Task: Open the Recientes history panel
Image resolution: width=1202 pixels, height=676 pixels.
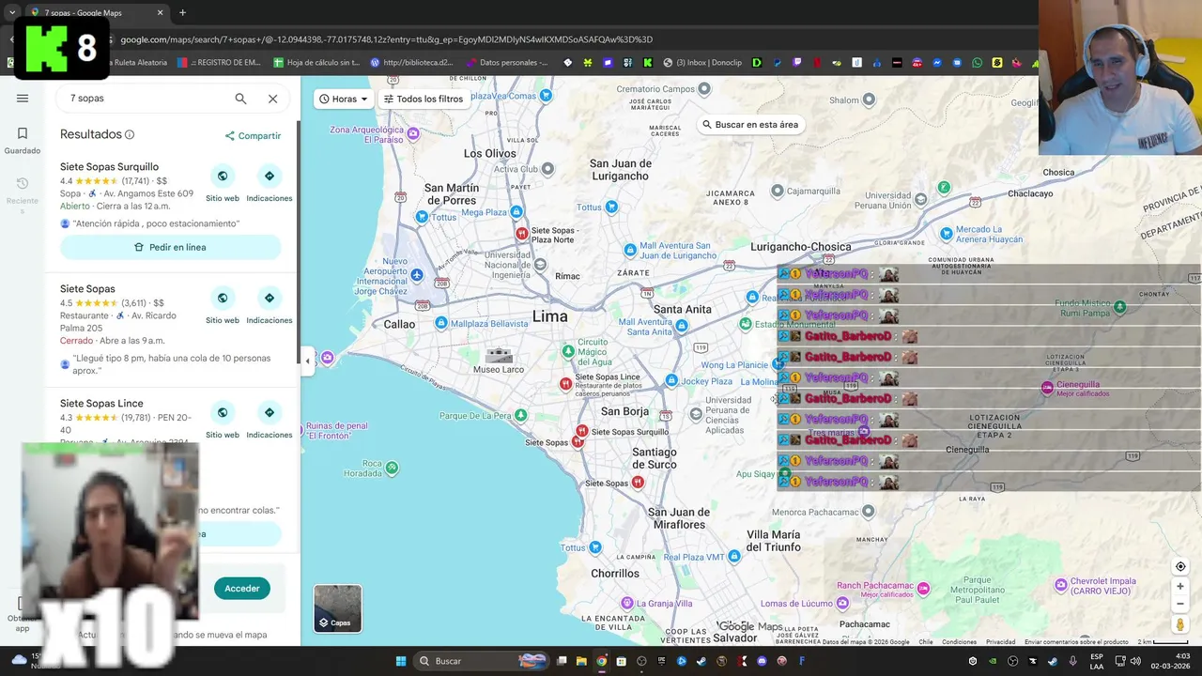Action: click(x=23, y=195)
